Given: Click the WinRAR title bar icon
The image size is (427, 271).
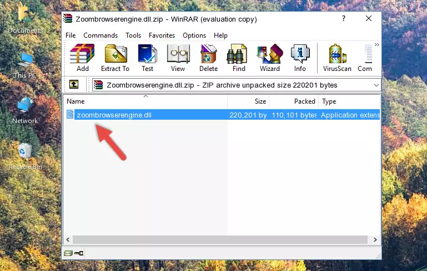Looking at the screenshot, I should 68,18.
